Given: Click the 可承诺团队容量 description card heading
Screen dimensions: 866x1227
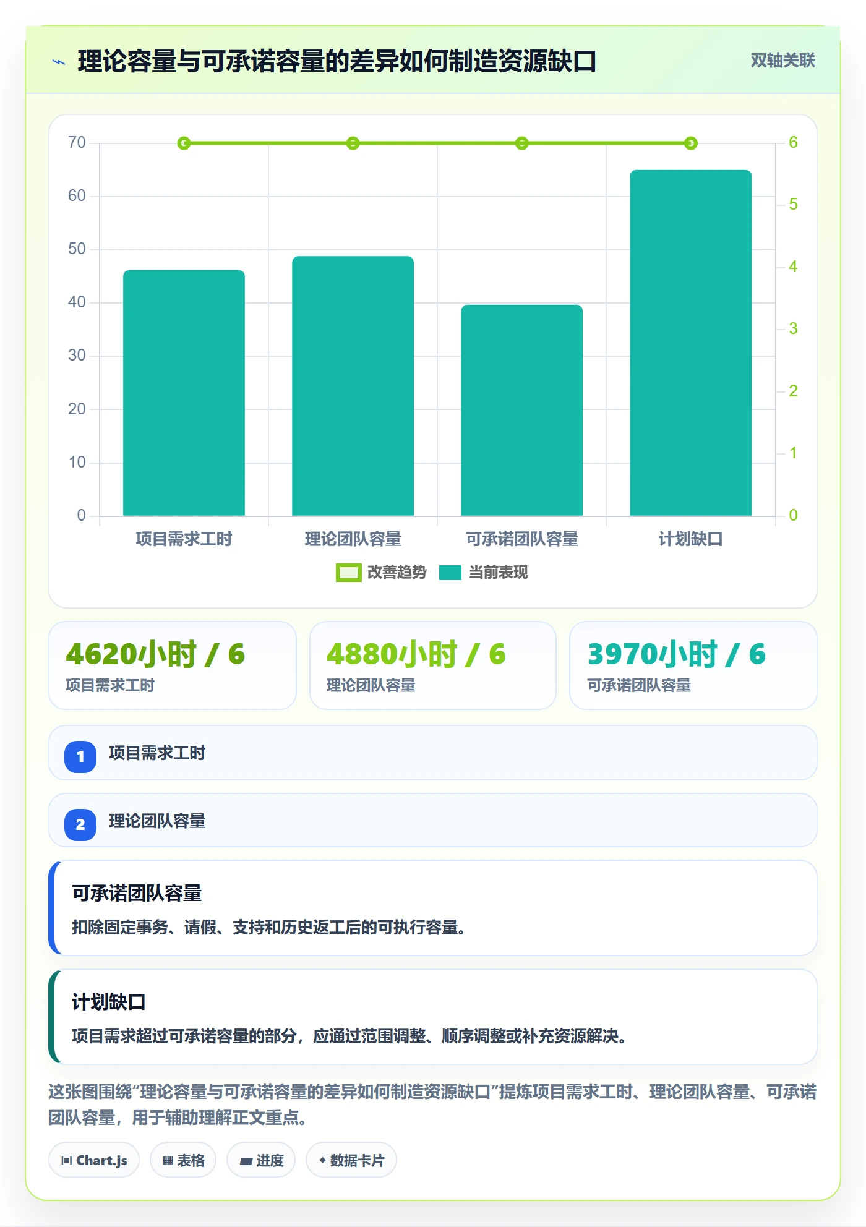Looking at the screenshot, I should pyautogui.click(x=137, y=893).
